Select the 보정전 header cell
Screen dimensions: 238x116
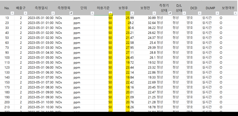(x=145, y=8)
